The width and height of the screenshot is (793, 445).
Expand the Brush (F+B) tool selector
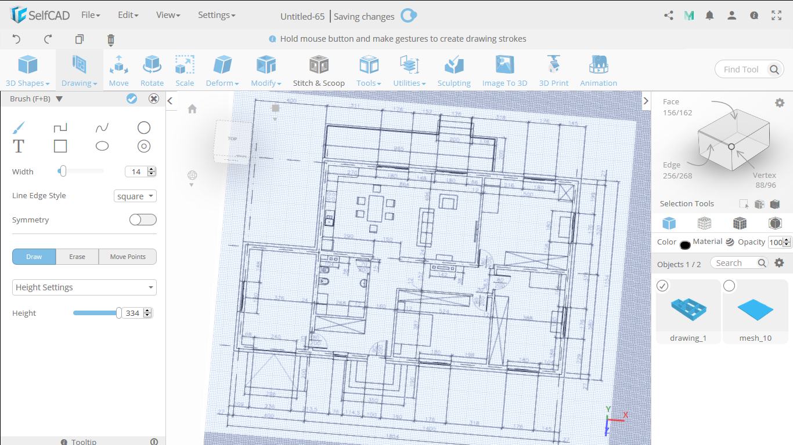point(59,99)
